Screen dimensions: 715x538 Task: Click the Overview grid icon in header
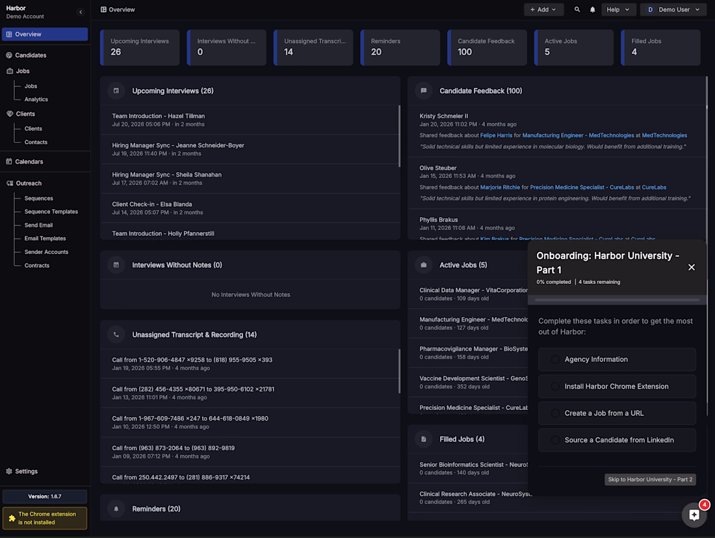pos(103,10)
